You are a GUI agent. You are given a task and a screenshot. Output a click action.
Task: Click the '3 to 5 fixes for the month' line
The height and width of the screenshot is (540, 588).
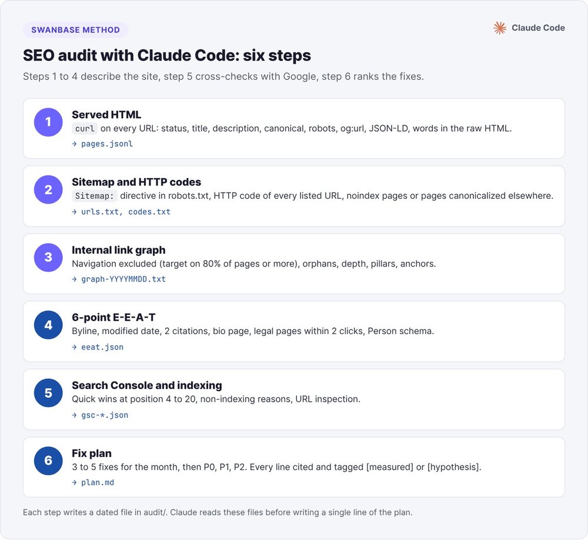click(x=277, y=467)
